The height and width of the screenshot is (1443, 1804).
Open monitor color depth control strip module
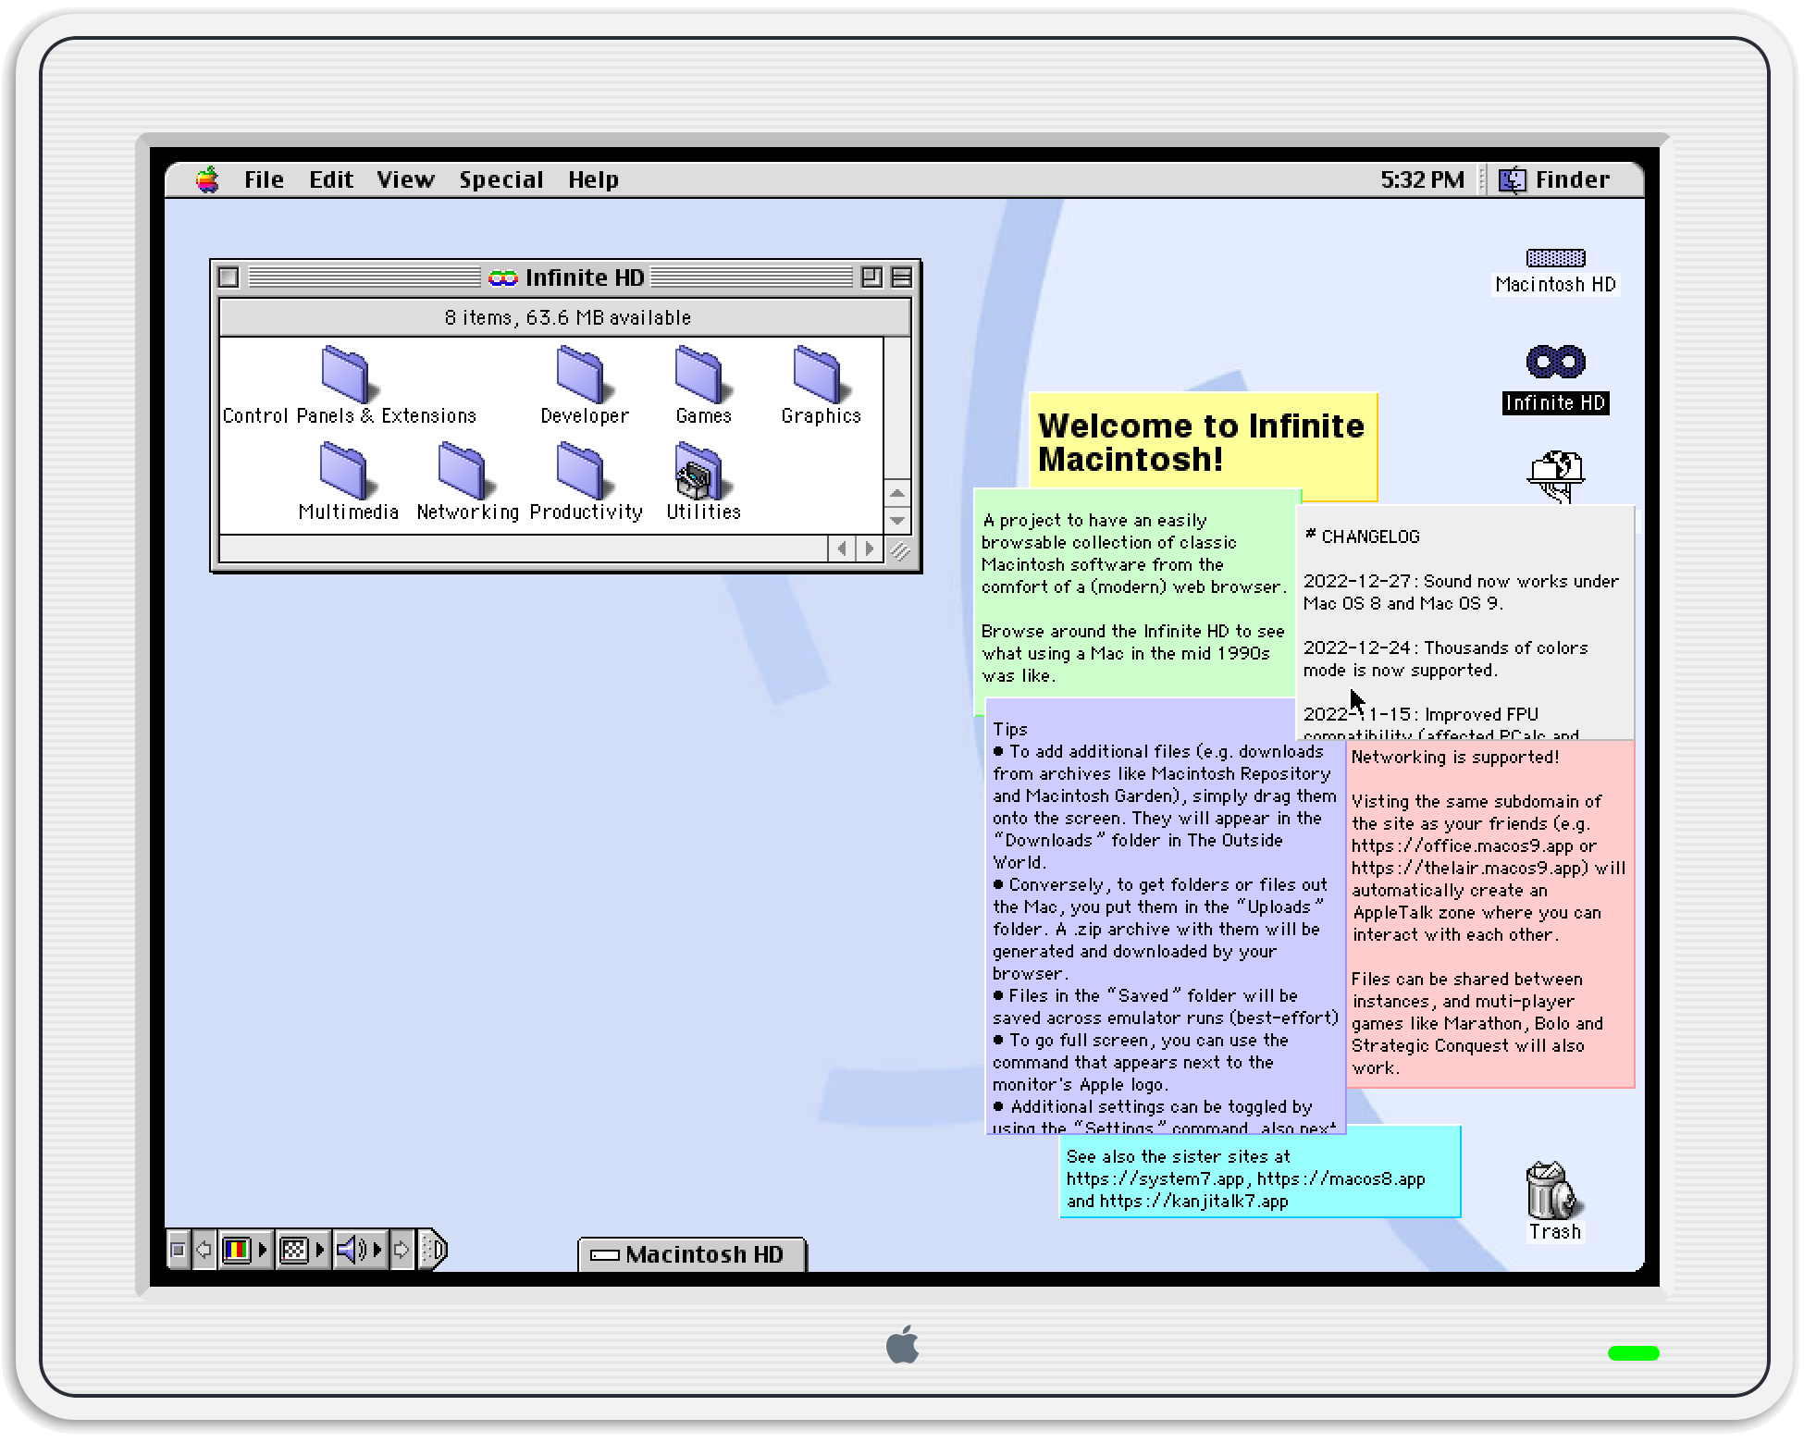click(238, 1251)
